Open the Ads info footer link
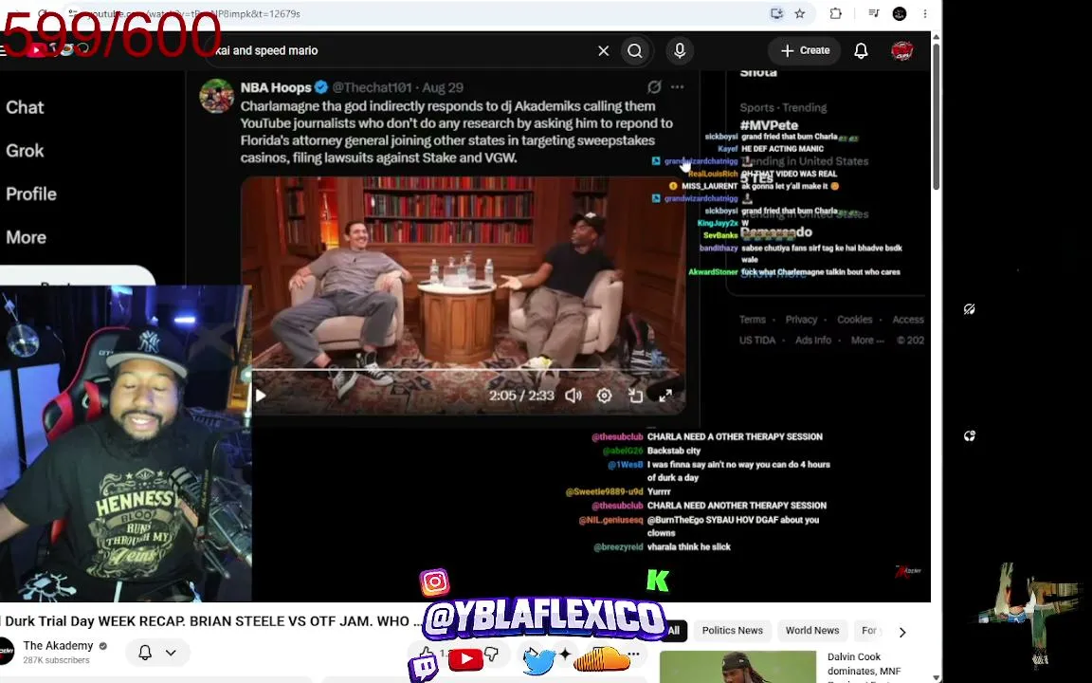This screenshot has height=683, width=1092. [812, 341]
